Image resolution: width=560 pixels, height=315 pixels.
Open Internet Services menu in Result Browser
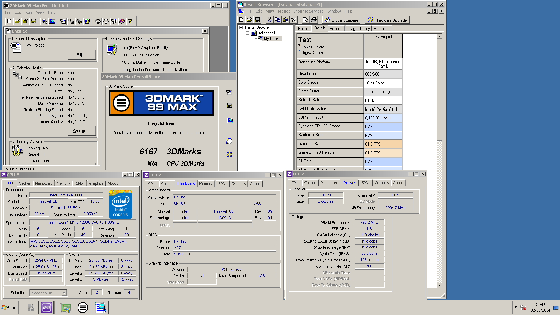click(309, 11)
